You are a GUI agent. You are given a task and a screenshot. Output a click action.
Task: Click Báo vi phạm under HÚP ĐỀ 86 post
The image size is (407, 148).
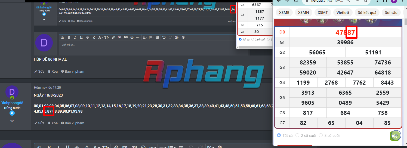pyautogui.click(x=73, y=71)
